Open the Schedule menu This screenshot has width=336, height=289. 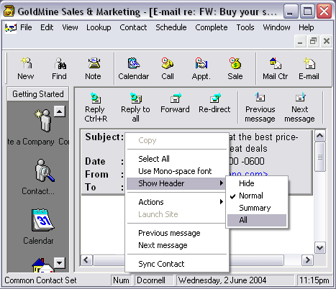[171, 27]
